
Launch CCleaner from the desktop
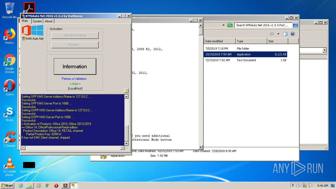[x=9, y=139]
